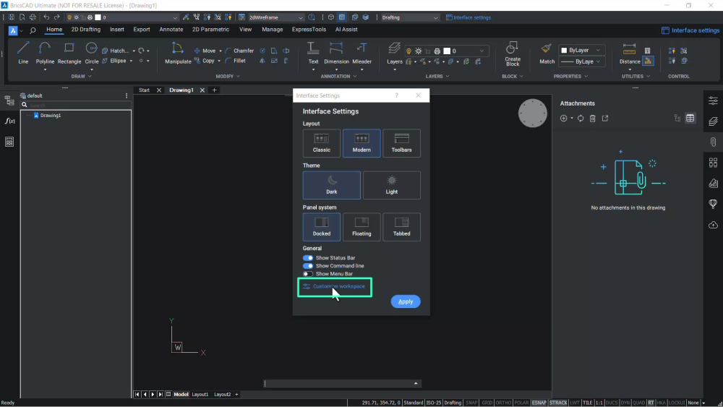Expand the LAYERS panel
The image size is (723, 407).
(437, 76)
